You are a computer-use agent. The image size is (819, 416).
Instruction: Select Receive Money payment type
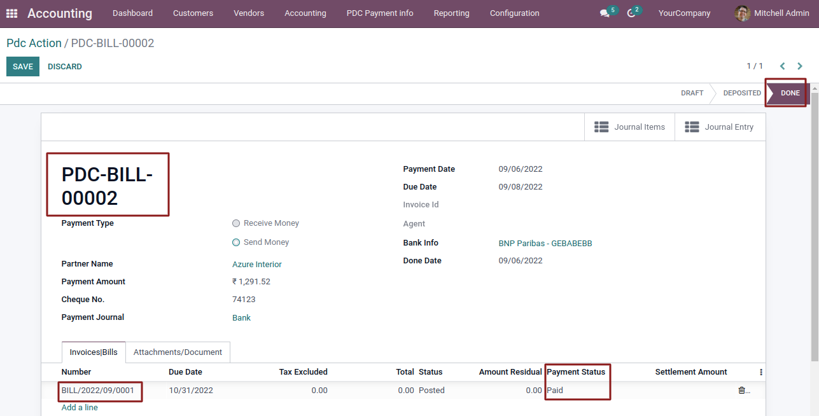pos(236,223)
